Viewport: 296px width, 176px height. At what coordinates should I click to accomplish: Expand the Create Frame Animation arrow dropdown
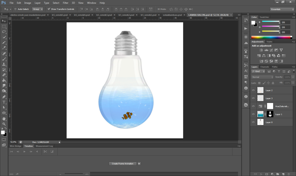point(139,164)
